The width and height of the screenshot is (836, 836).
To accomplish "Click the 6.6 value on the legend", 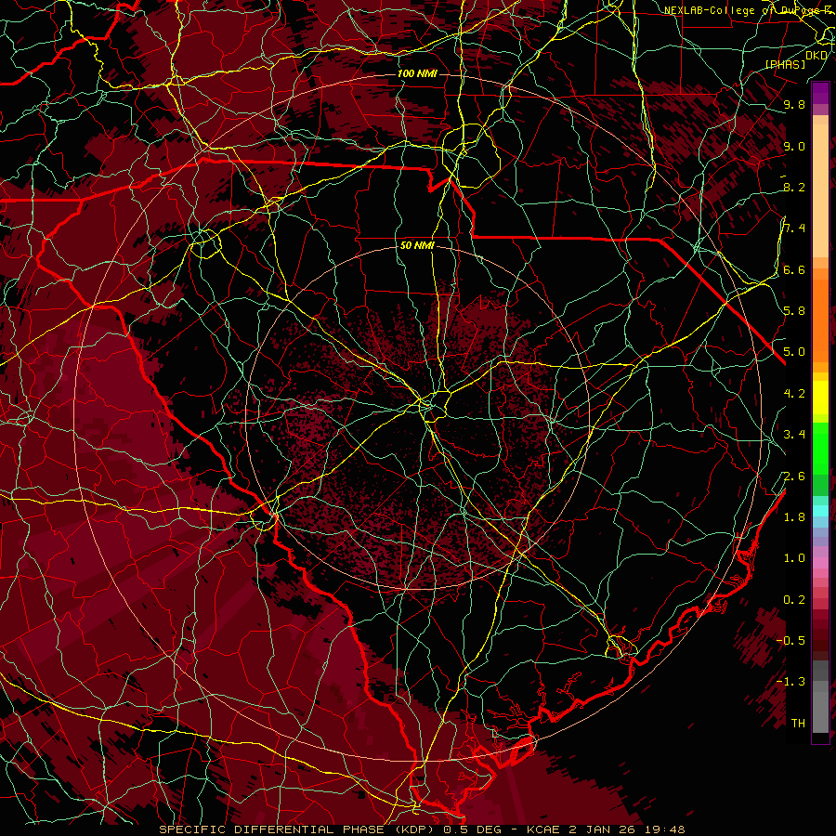I will click(794, 269).
